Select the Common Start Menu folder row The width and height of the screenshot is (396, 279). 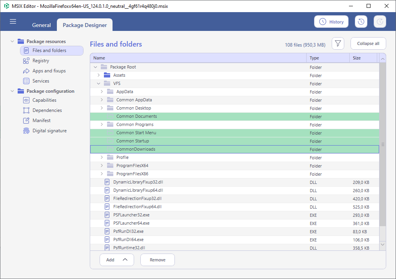tap(234, 133)
